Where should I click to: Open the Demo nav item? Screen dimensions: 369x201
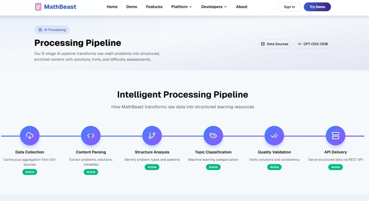(131, 7)
